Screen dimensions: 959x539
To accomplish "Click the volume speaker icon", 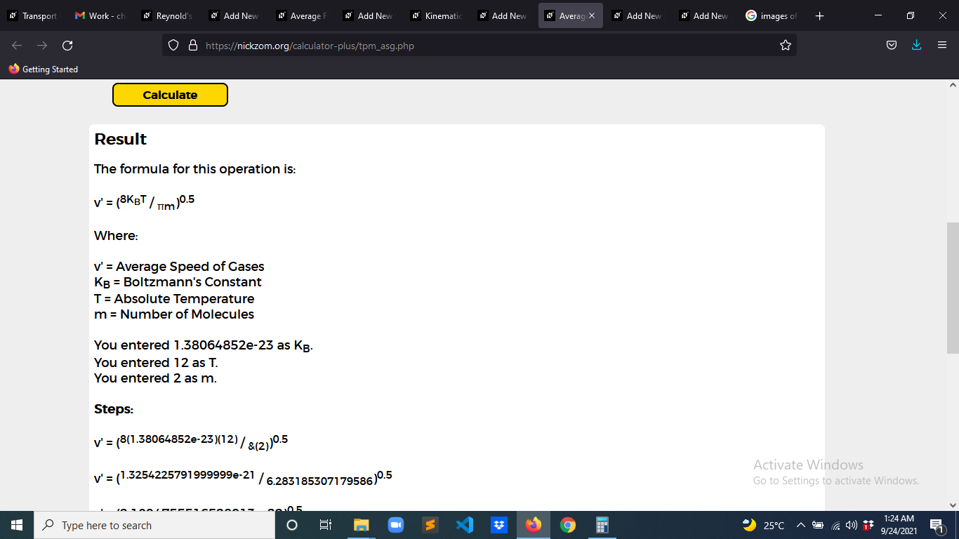I will click(852, 525).
